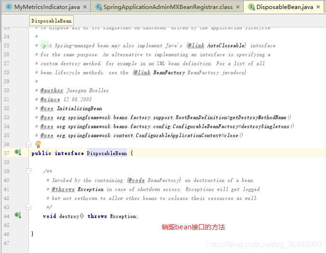Open SpringApplicationAdminMXBeanRegistrar.class tab

[x=168, y=7]
